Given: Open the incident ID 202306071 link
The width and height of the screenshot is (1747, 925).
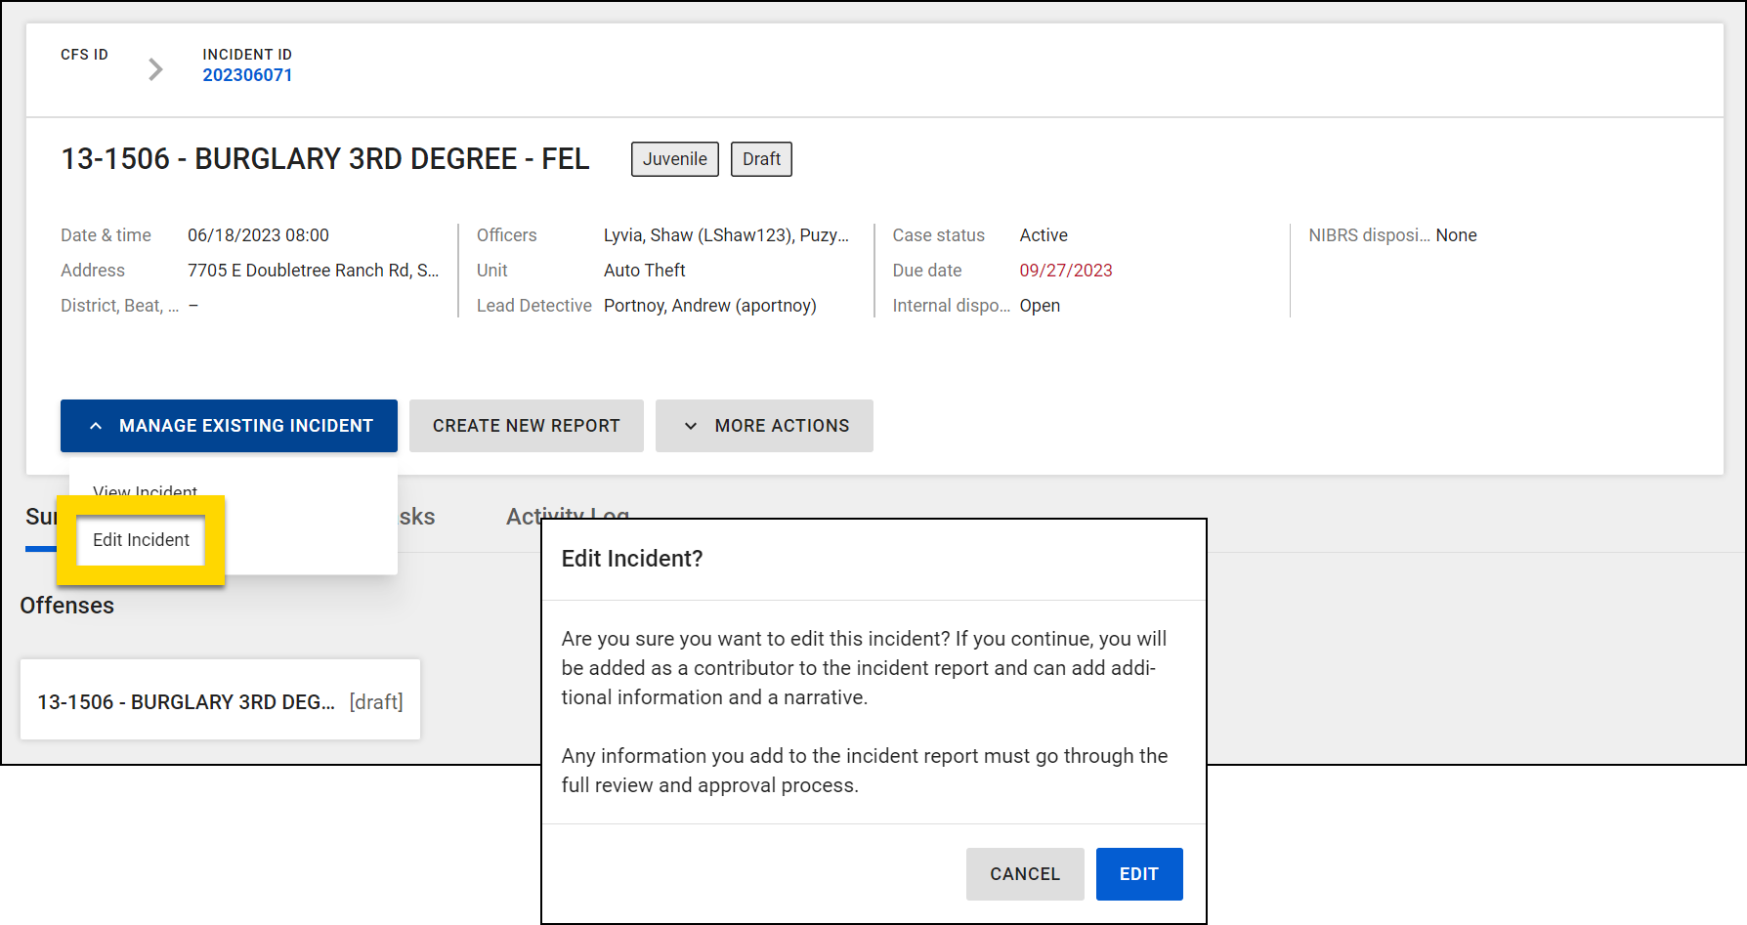Looking at the screenshot, I should (x=248, y=74).
